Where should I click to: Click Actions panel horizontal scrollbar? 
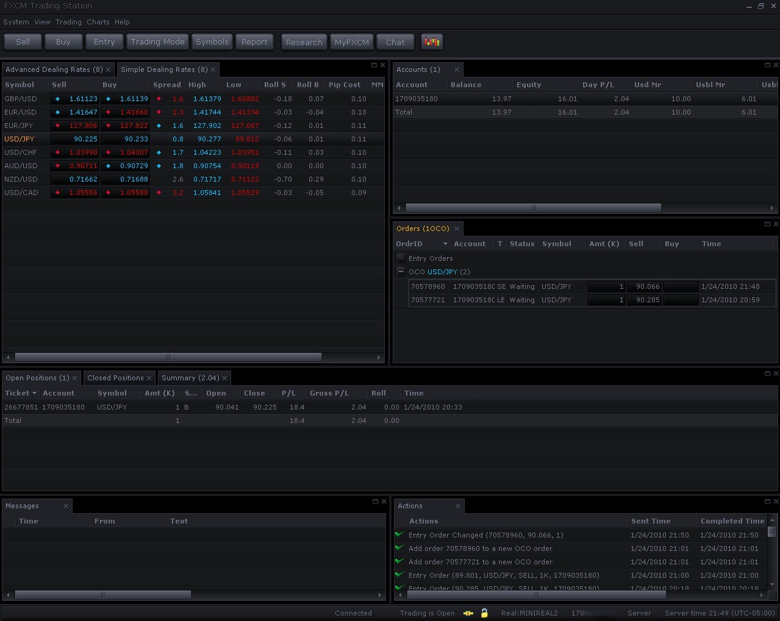coord(536,595)
